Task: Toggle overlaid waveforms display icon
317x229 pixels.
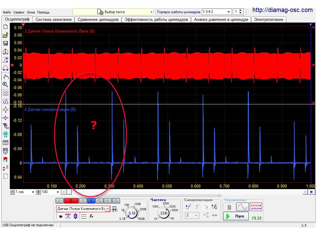Action: click(x=6, y=101)
